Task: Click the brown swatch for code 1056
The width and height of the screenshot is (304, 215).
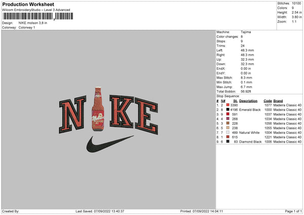Action: click(227, 123)
